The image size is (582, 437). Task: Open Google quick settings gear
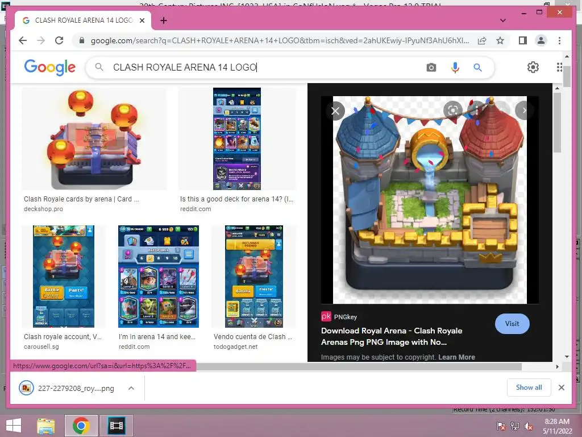533,67
